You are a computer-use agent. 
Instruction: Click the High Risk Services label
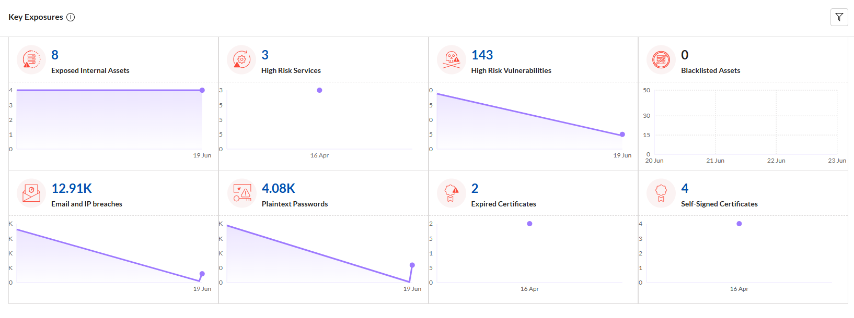291,71
